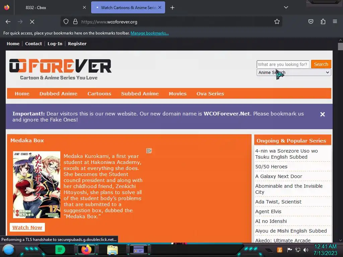343x257 pixels.
Task: Click the Medaka Box cover image
Action: click(37, 185)
